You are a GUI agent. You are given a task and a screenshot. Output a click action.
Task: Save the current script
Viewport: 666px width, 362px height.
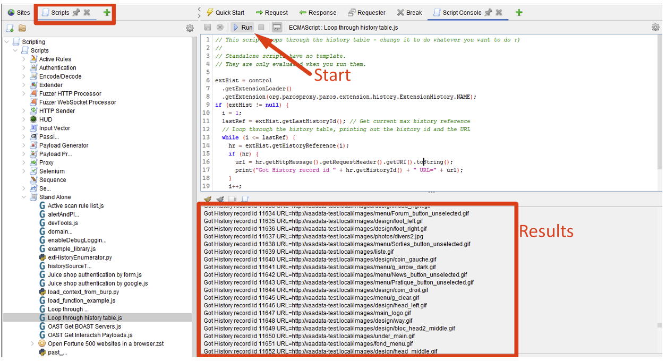click(x=208, y=28)
